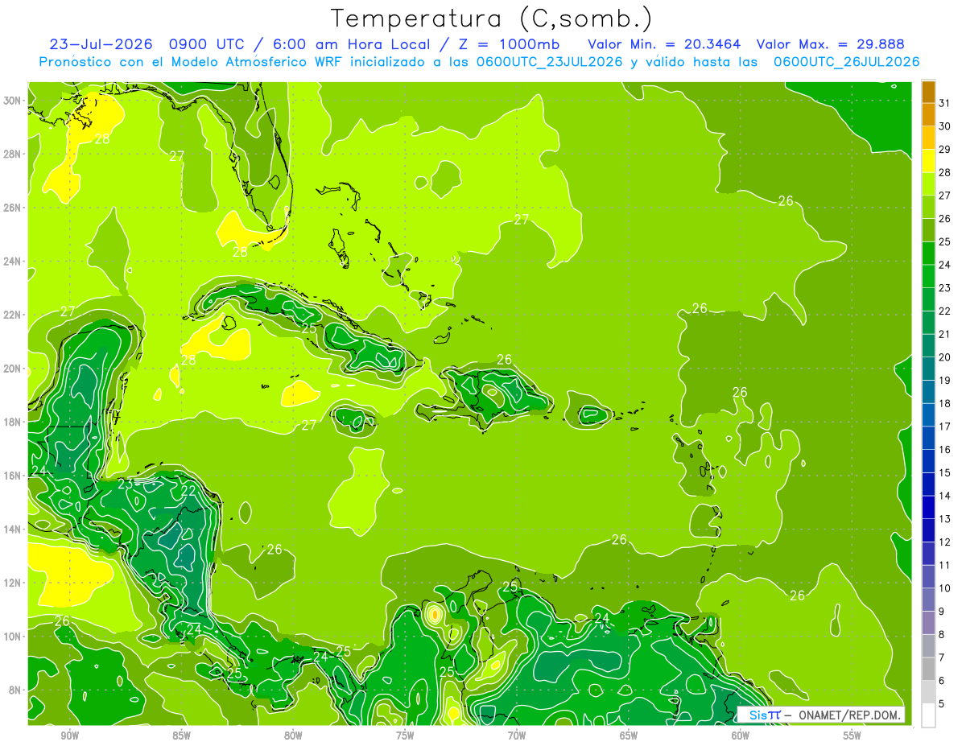966x746 pixels.
Task: Click the dark blue 13–14 legend swatch
Action: (928, 508)
